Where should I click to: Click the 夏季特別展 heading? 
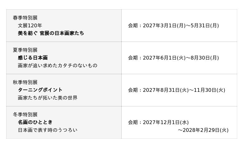[25, 50]
